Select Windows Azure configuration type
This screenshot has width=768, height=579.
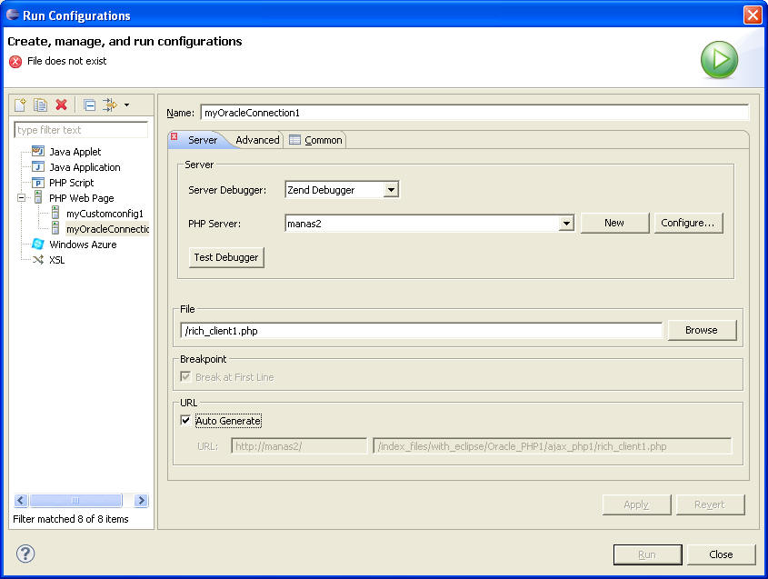[83, 245]
